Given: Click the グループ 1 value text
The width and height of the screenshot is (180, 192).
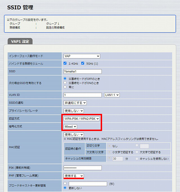Looking at the screenshot, I should coord(53,24).
